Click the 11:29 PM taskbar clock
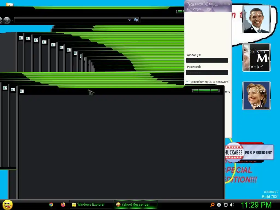The image size is (280, 210). [x=256, y=205]
